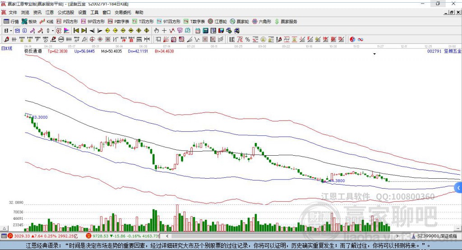Select the red-blue yin-yang icon
Image resolution: width=462 pixels, height=250 pixels.
352,39
